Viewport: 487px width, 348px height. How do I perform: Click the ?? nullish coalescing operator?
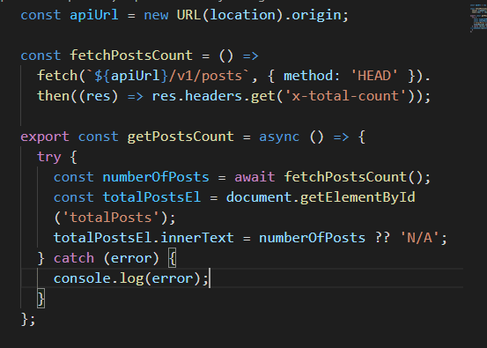pos(382,238)
